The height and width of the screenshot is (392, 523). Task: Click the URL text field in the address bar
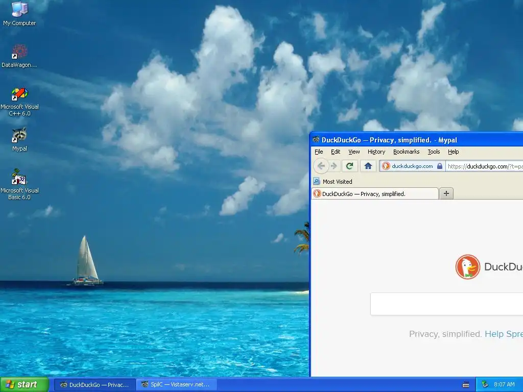(x=485, y=166)
